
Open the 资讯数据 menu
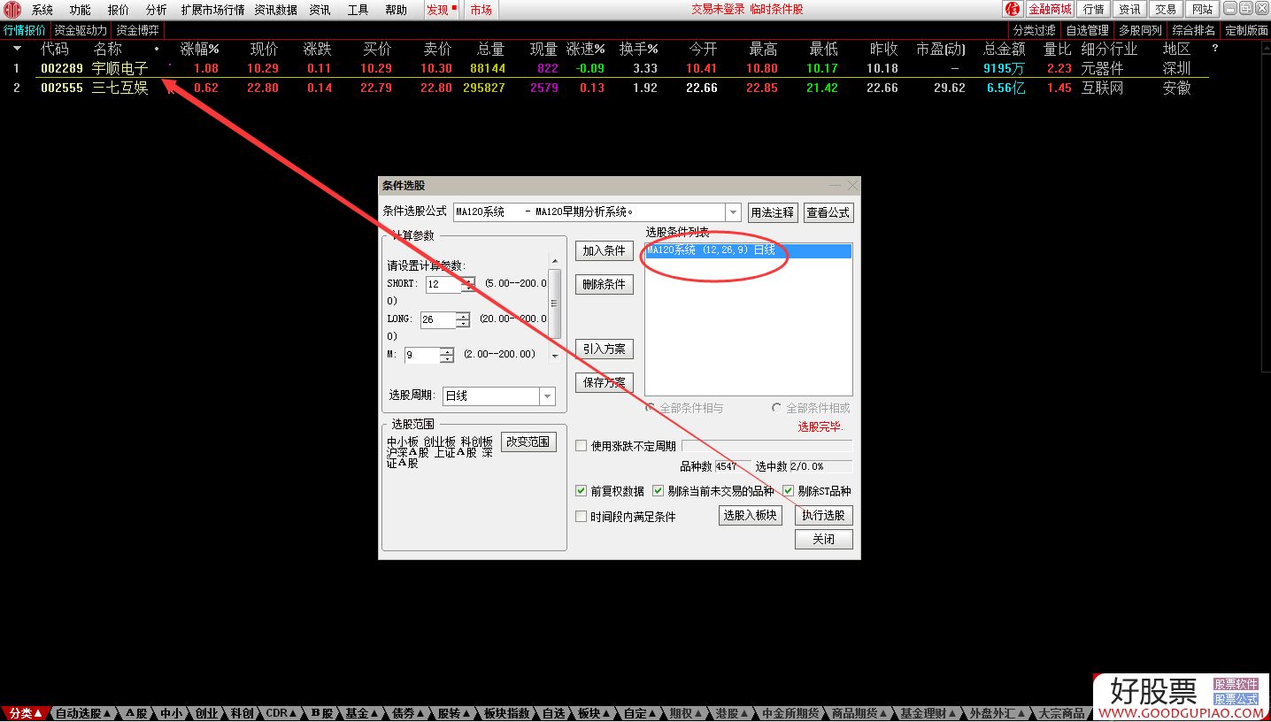pyautogui.click(x=276, y=10)
